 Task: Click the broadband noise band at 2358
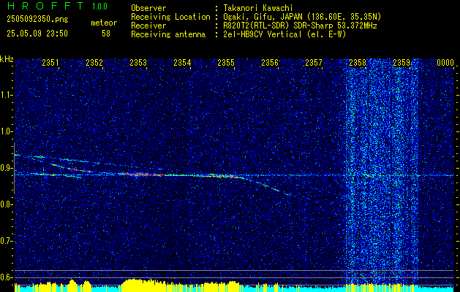(381, 173)
